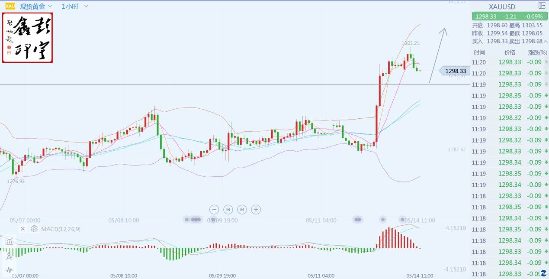549x279 pixels.
Task: Open the chart type icon in left sidebar
Action: pyautogui.click(x=9, y=241)
